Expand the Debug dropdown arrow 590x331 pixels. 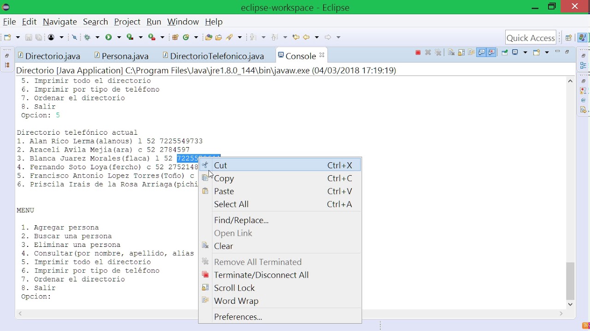click(97, 37)
